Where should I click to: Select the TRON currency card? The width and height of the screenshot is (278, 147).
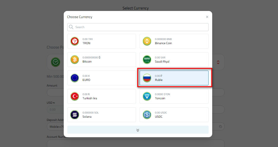tap(102, 41)
